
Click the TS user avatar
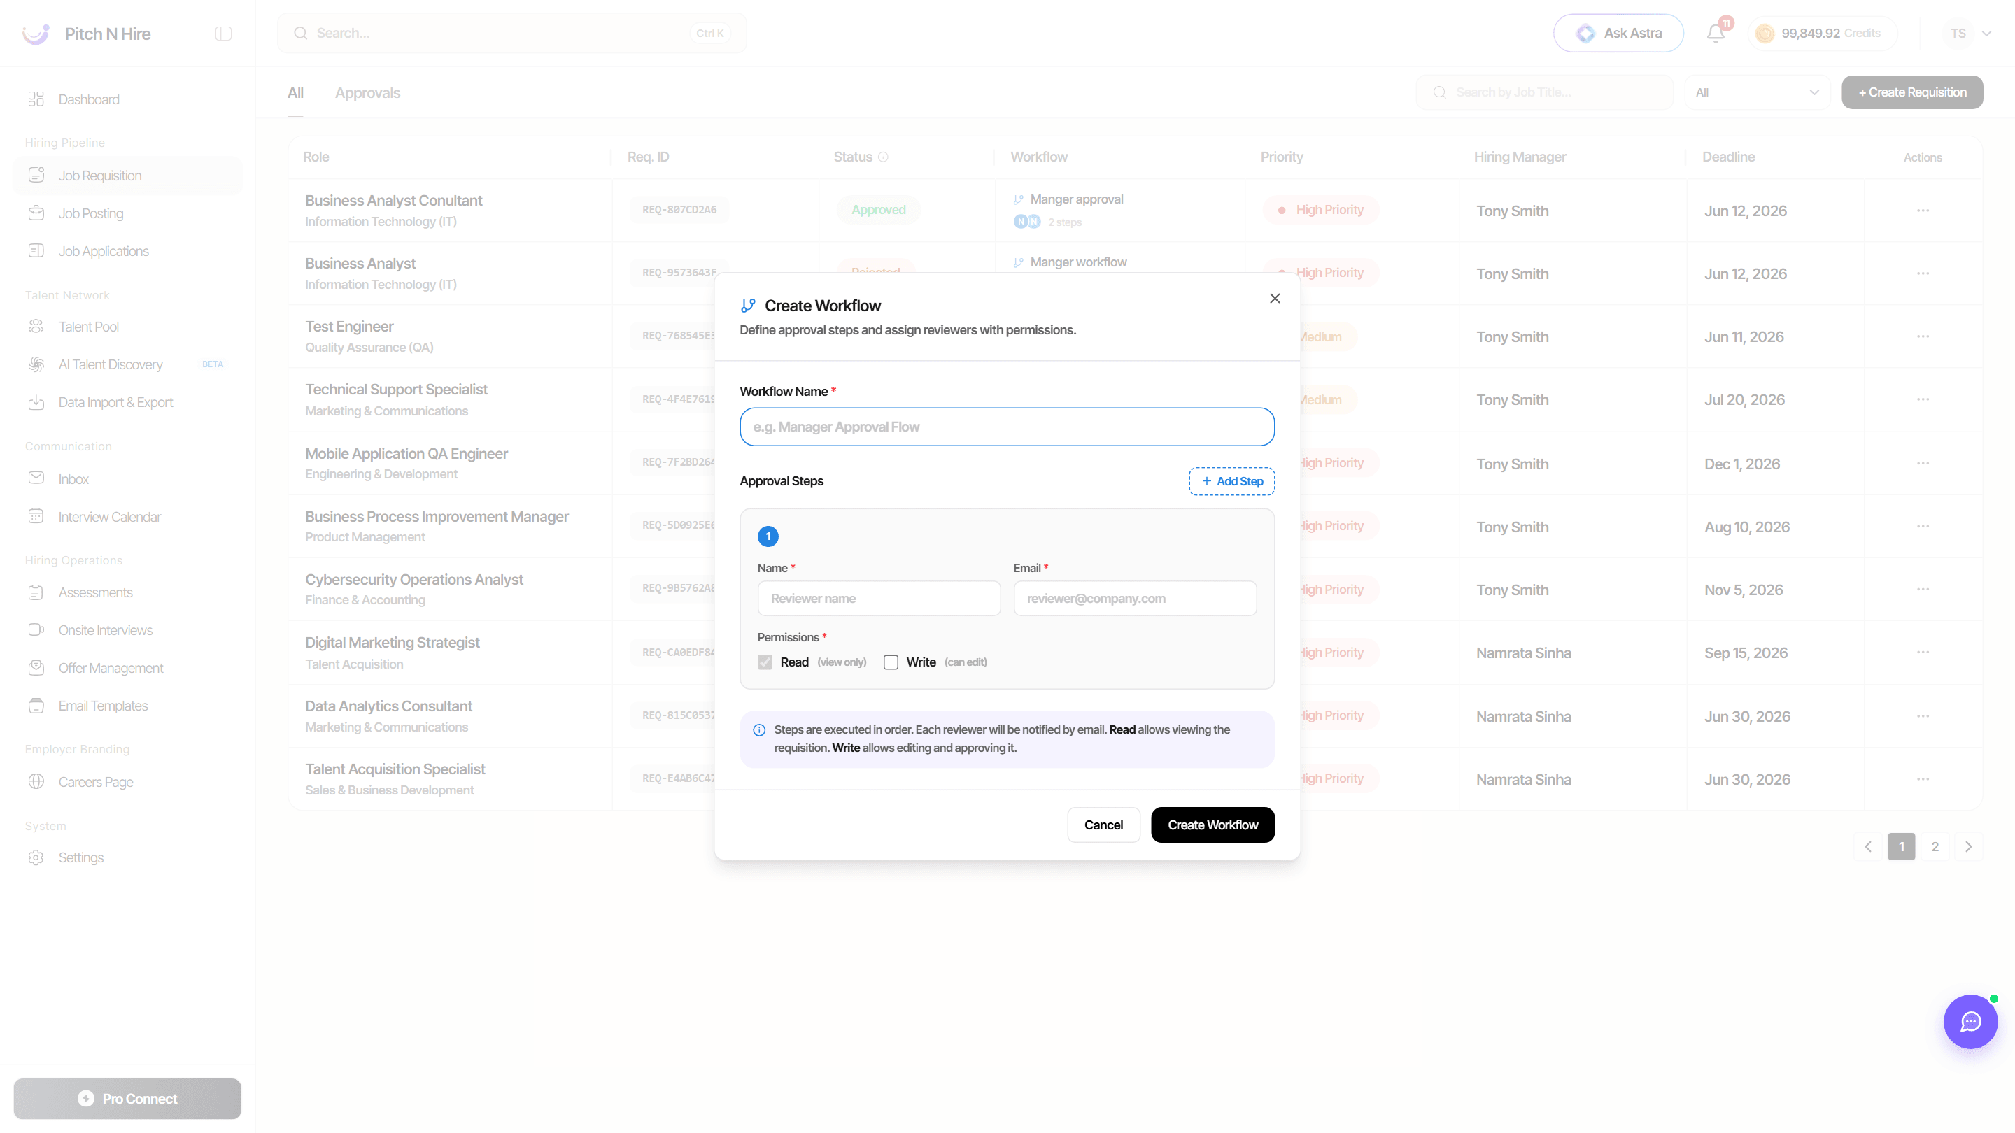click(1958, 34)
